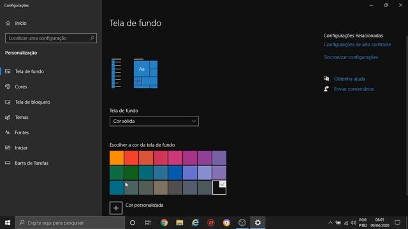The image size is (408, 229).
Task: Open the Início home icon
Action: point(8,23)
